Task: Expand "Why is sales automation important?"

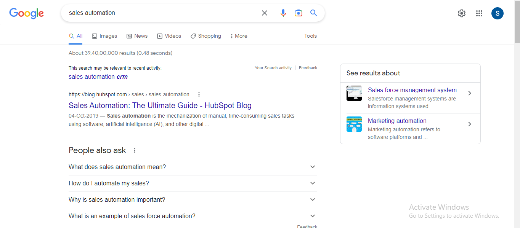Action: [313, 199]
